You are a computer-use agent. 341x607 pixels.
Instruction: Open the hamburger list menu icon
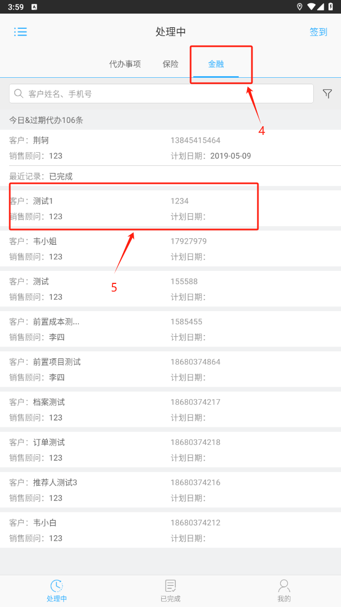coord(21,32)
